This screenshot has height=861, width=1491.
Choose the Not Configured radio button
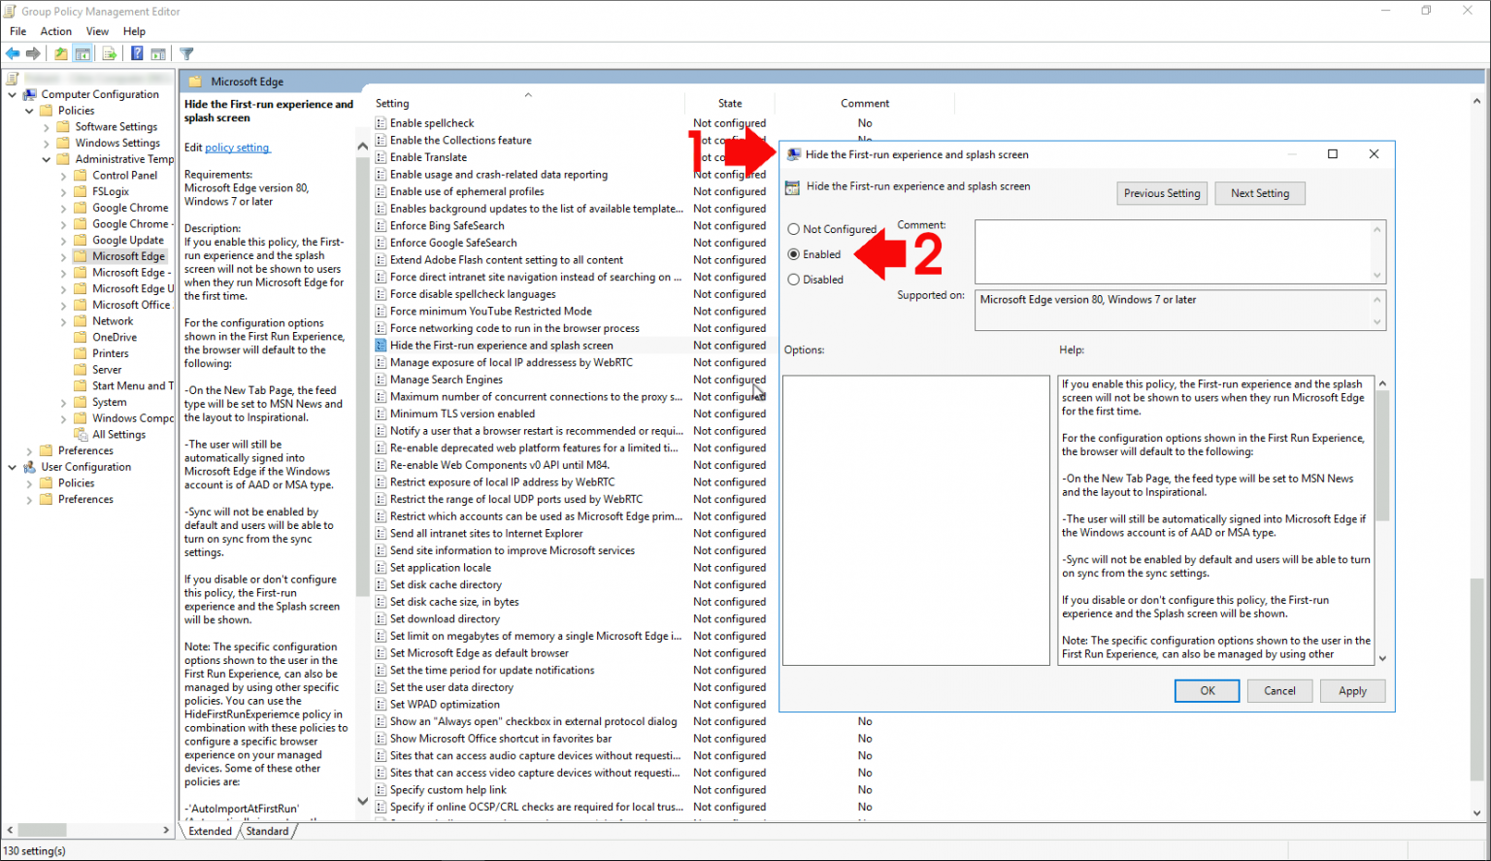click(x=795, y=228)
